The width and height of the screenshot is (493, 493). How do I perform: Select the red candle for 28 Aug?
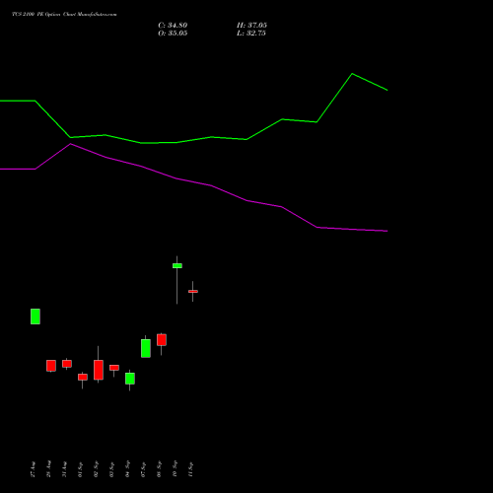tap(51, 366)
